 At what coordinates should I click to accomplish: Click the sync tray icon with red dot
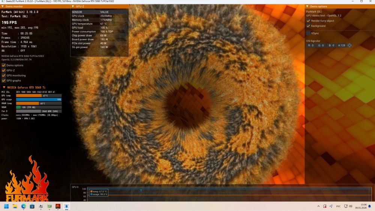tap(324, 206)
